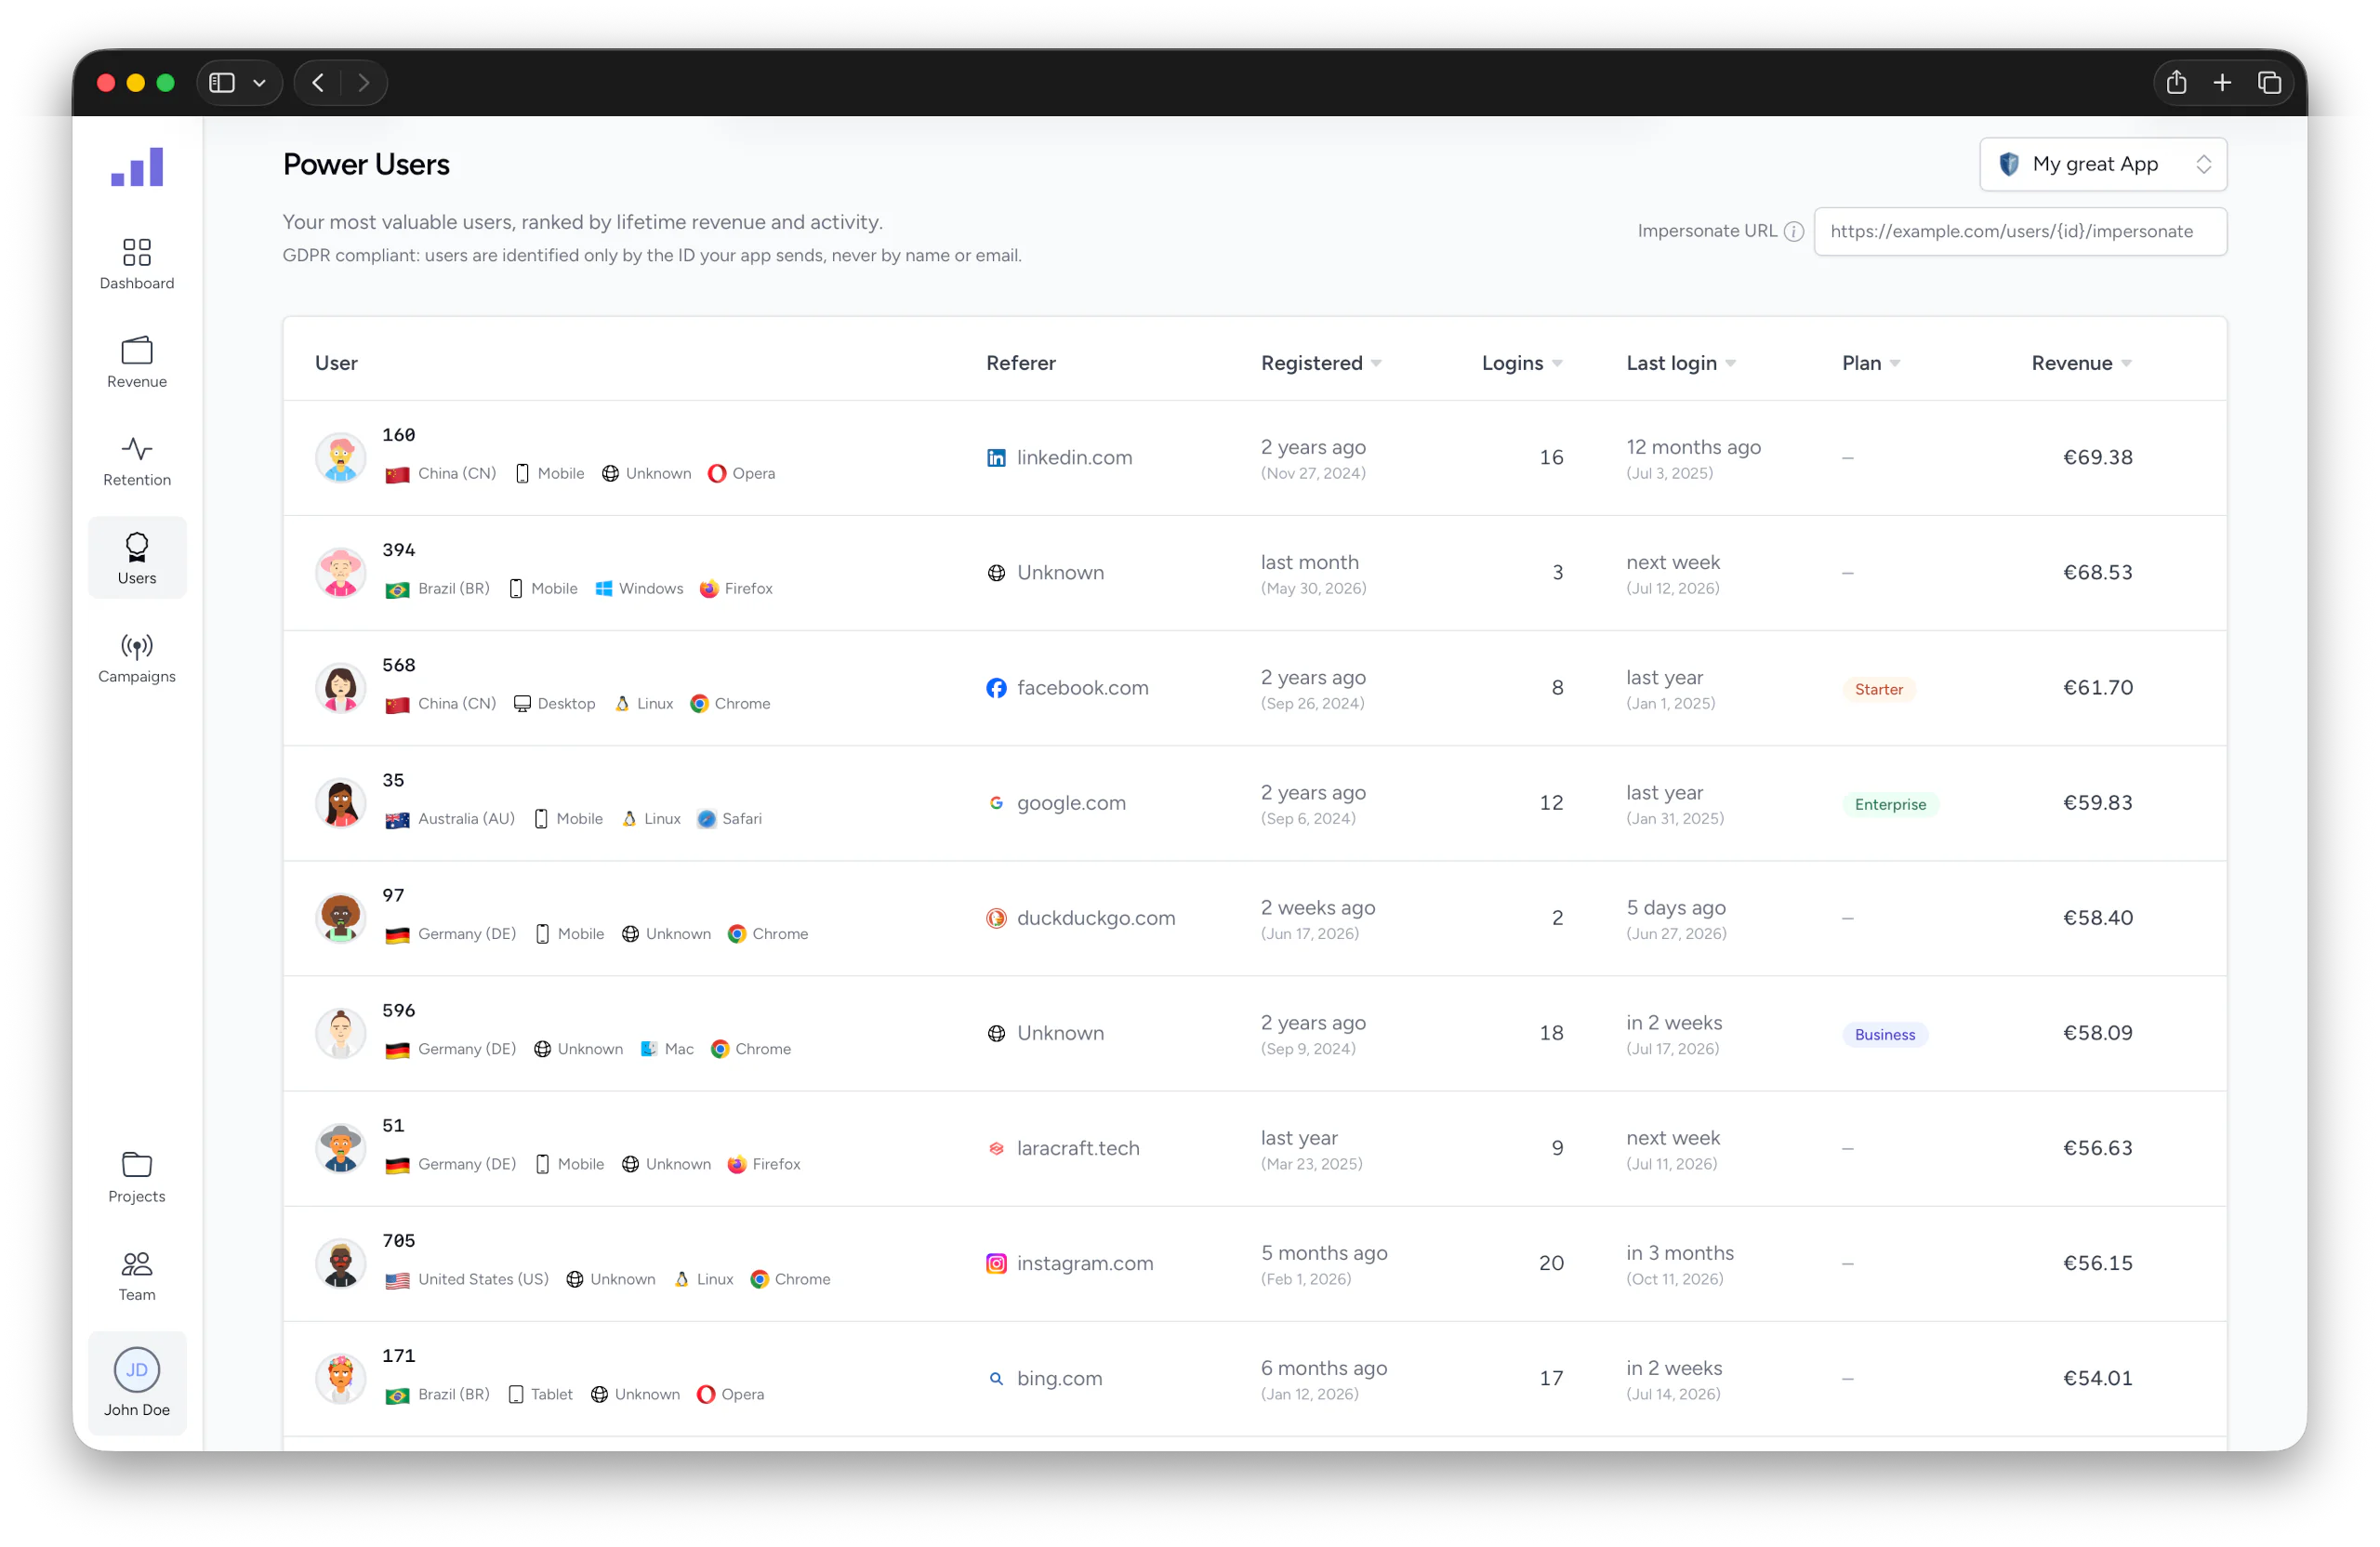
Task: Click the Business plan badge
Action: (x=1885, y=1035)
